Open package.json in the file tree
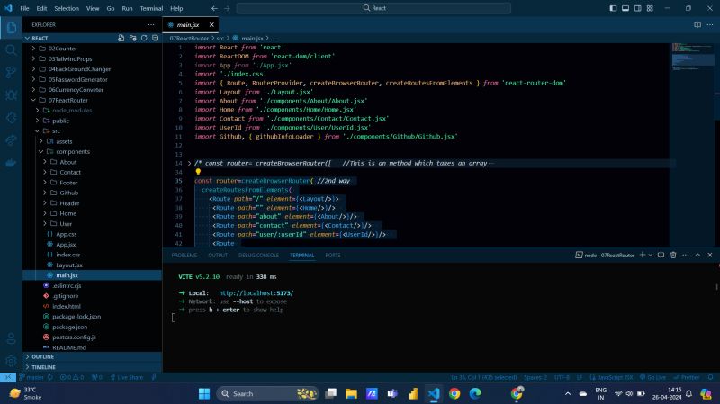This screenshot has height=404, width=720. [x=70, y=327]
